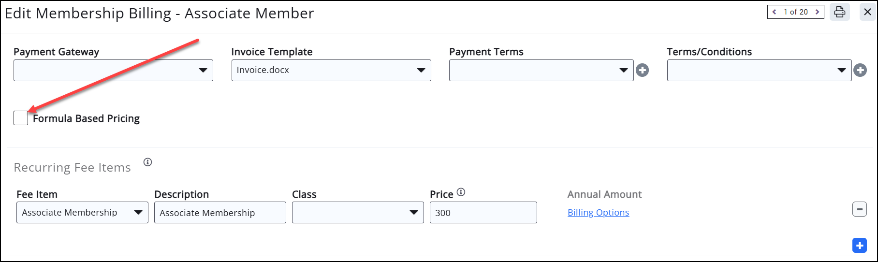Viewport: 878px width, 262px height.
Task: Click the Description text field
Action: point(220,213)
